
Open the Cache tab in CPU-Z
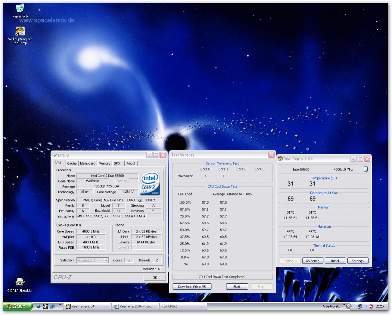coord(72,164)
